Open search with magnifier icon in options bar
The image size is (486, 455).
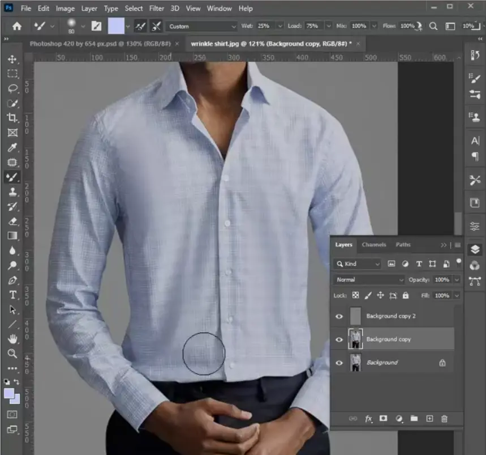pos(433,26)
